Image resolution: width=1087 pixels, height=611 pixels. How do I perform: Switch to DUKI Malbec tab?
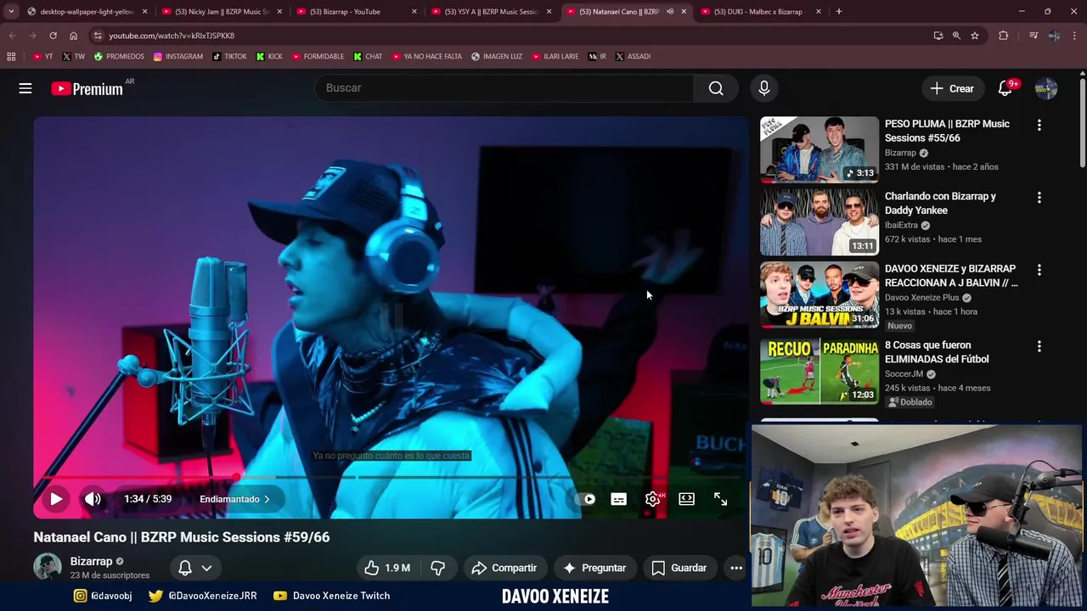tap(759, 12)
